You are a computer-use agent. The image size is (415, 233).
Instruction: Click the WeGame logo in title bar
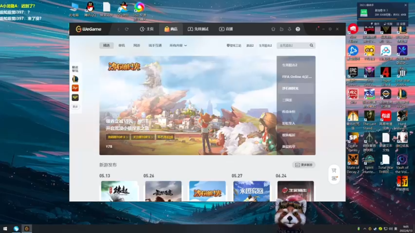88,29
